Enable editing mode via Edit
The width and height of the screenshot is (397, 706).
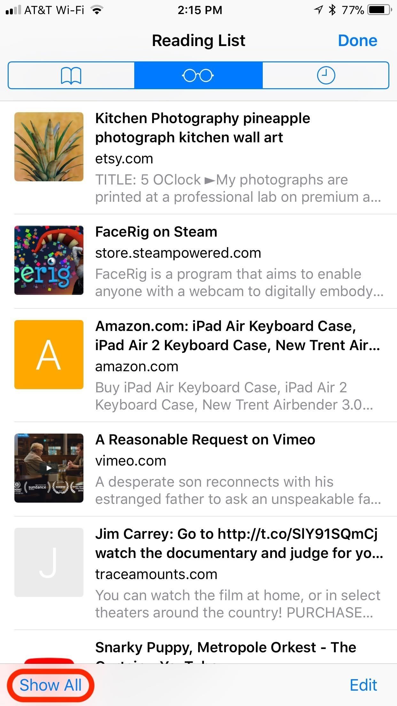[363, 685]
